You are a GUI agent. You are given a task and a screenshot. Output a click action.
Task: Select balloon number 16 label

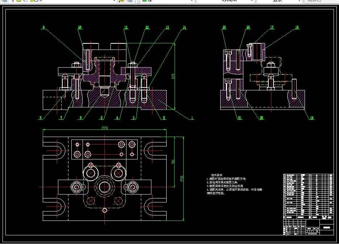pos(248,27)
